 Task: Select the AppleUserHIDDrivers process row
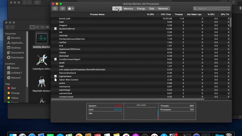click(140, 49)
